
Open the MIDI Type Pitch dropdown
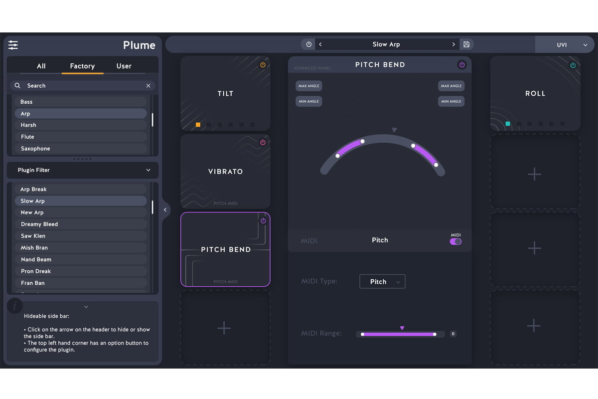tap(382, 282)
